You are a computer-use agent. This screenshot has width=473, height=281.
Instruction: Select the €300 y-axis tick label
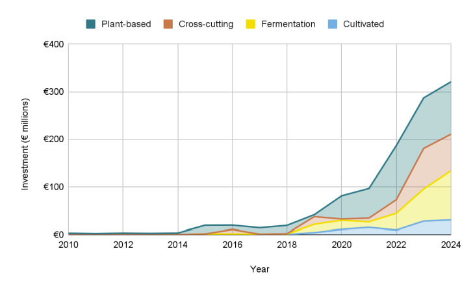click(x=53, y=92)
